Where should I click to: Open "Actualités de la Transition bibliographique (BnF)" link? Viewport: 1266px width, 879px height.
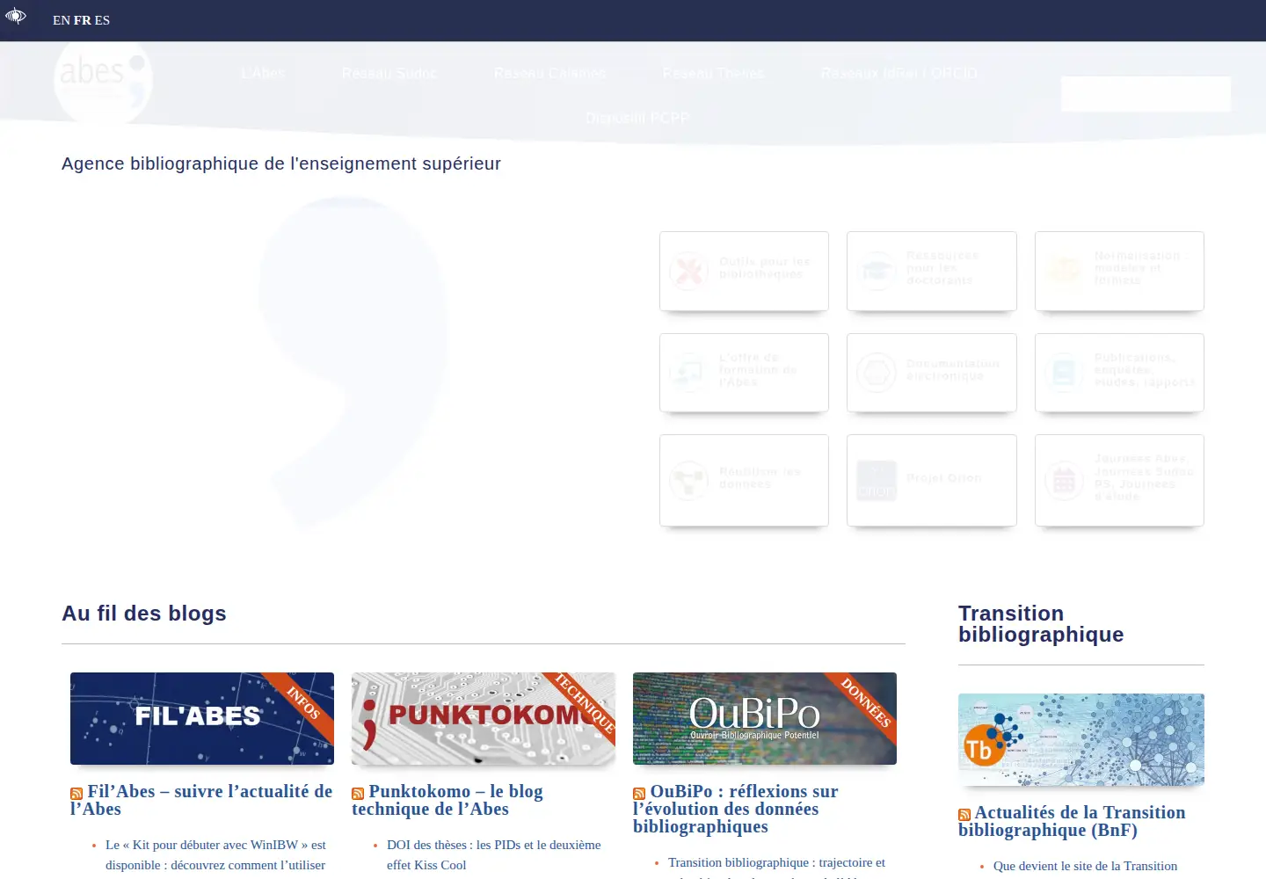pos(1072,821)
